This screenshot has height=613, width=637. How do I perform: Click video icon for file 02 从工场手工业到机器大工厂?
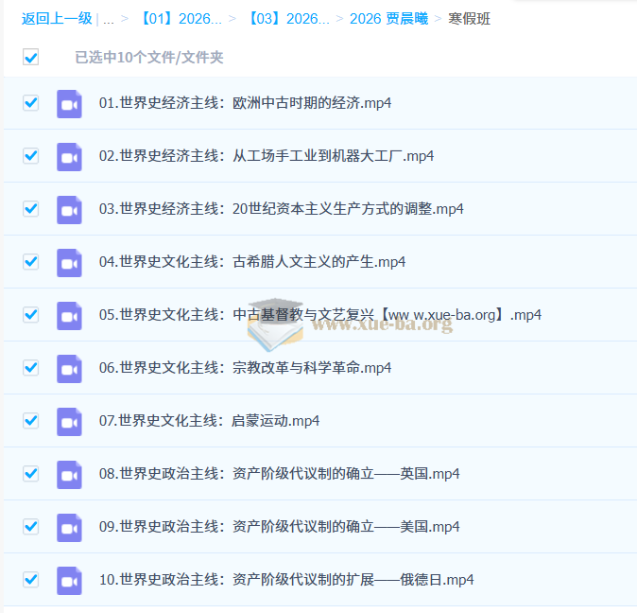pos(69,156)
